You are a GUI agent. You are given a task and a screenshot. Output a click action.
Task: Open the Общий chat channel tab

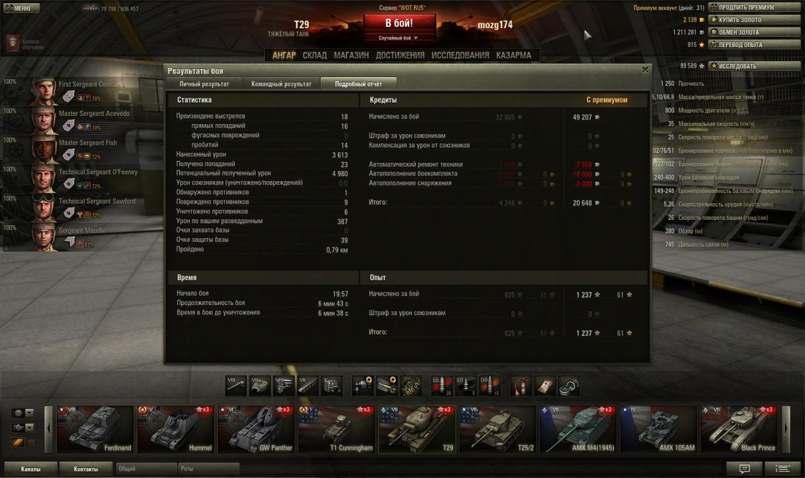[x=146, y=469]
